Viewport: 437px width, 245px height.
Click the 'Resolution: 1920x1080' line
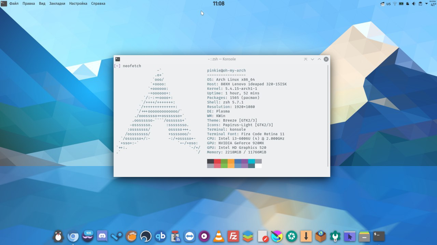(231, 107)
